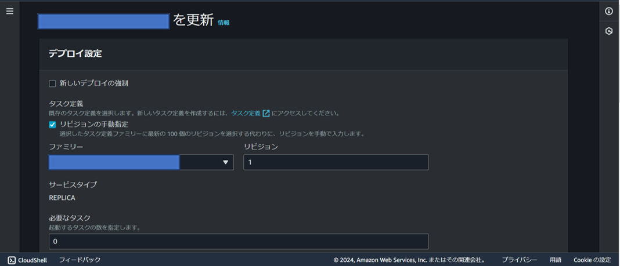Click the copyright 2024 Amazon Web Services text
This screenshot has height=266, width=620.
tap(409, 260)
